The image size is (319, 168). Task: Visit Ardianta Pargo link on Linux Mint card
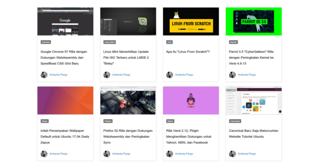point(121,75)
